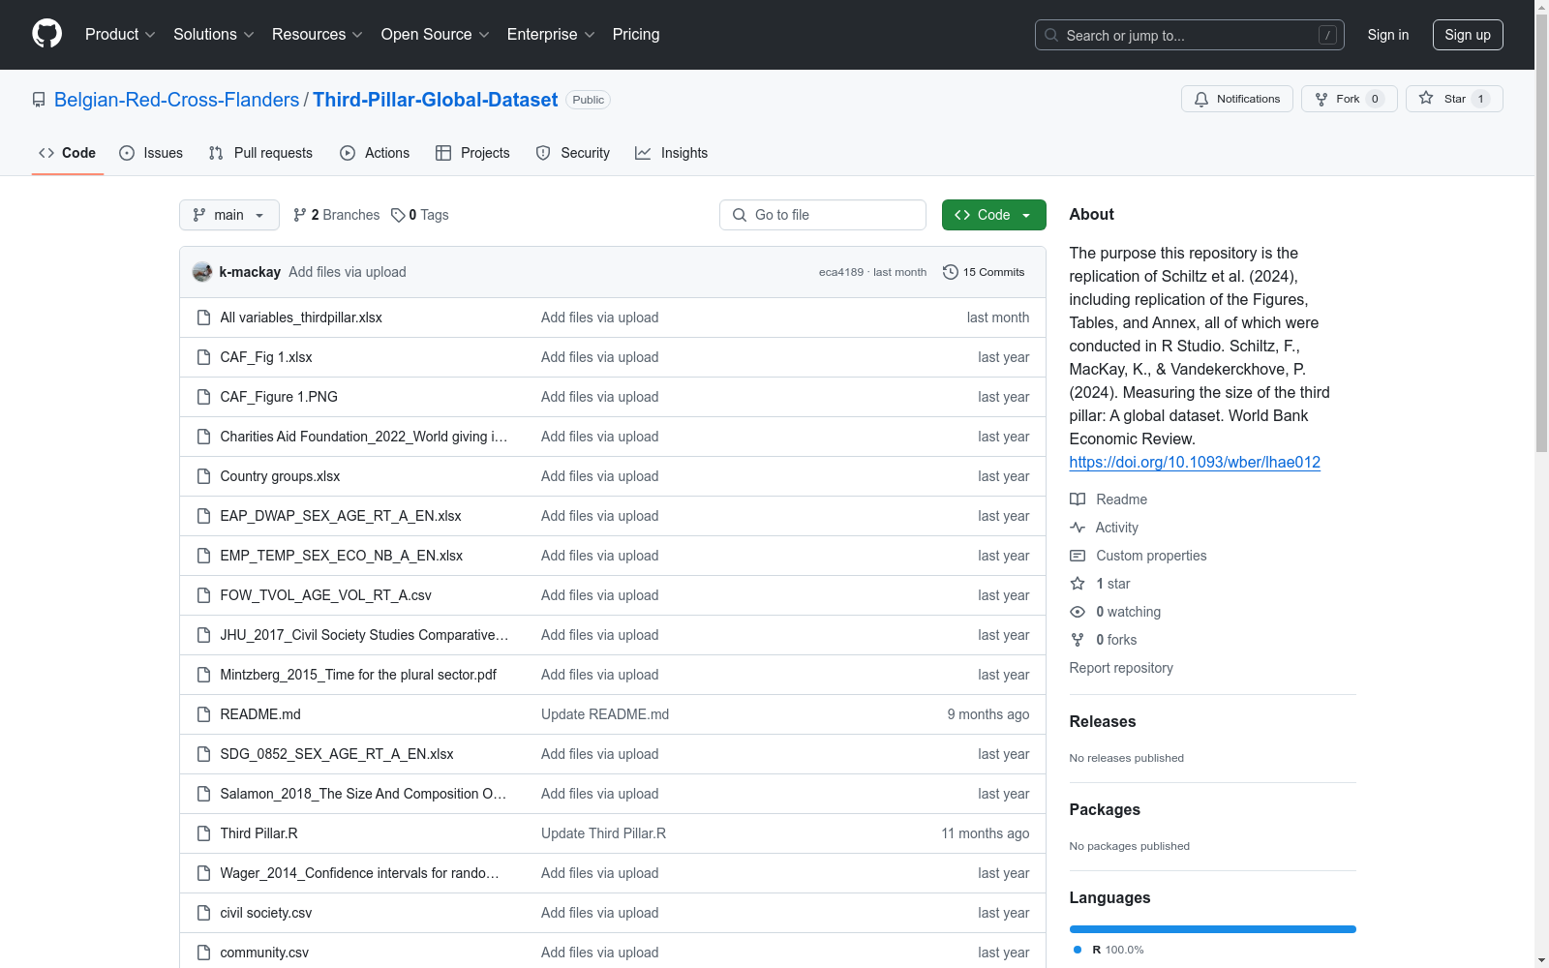Viewport: 1549px width, 968px height.
Task: Click the file icon for All variables_thirdpillar.xlsx
Action: [x=203, y=318]
